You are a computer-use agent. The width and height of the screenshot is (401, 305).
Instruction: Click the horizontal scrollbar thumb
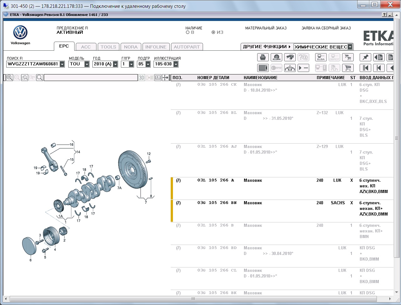click(193, 299)
